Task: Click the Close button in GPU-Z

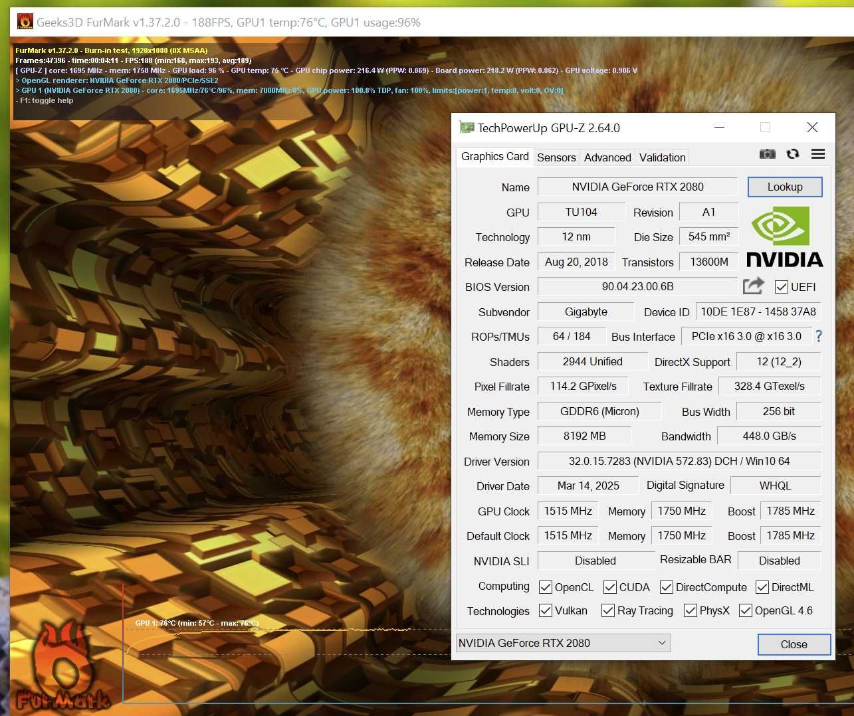Action: [x=794, y=644]
